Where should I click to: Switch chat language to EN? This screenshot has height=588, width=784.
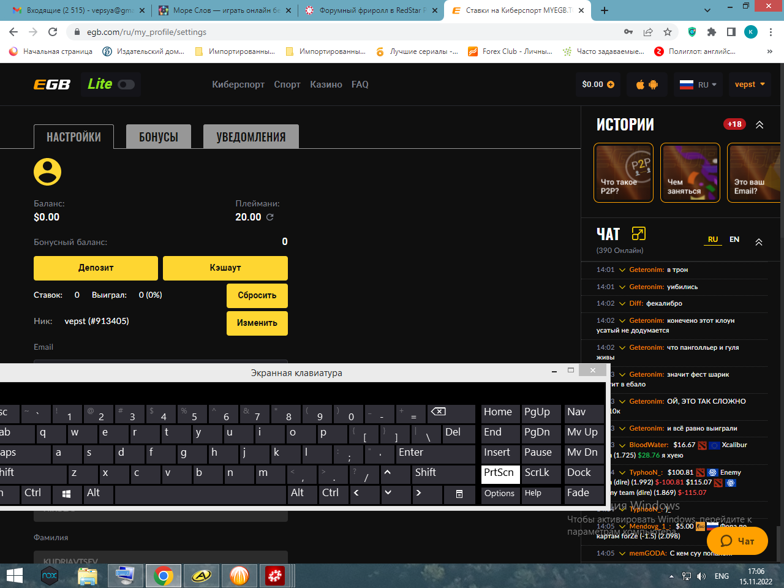pyautogui.click(x=734, y=239)
